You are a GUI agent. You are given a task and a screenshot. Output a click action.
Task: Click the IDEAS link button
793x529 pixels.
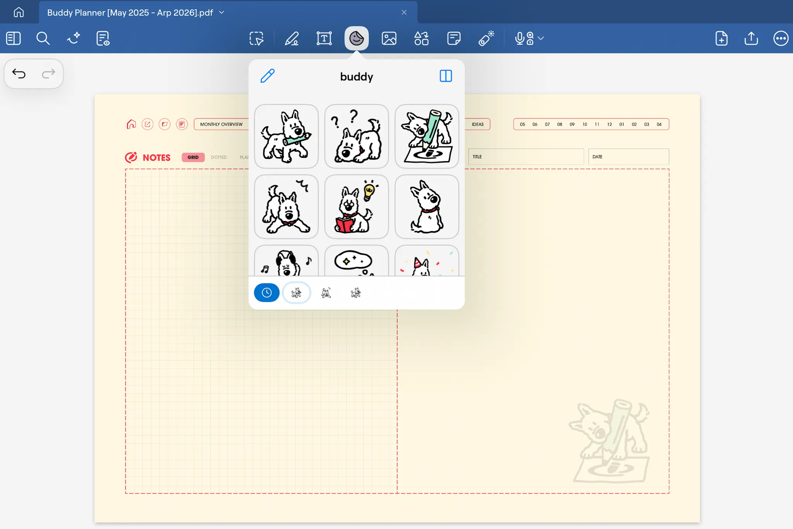pyautogui.click(x=477, y=124)
